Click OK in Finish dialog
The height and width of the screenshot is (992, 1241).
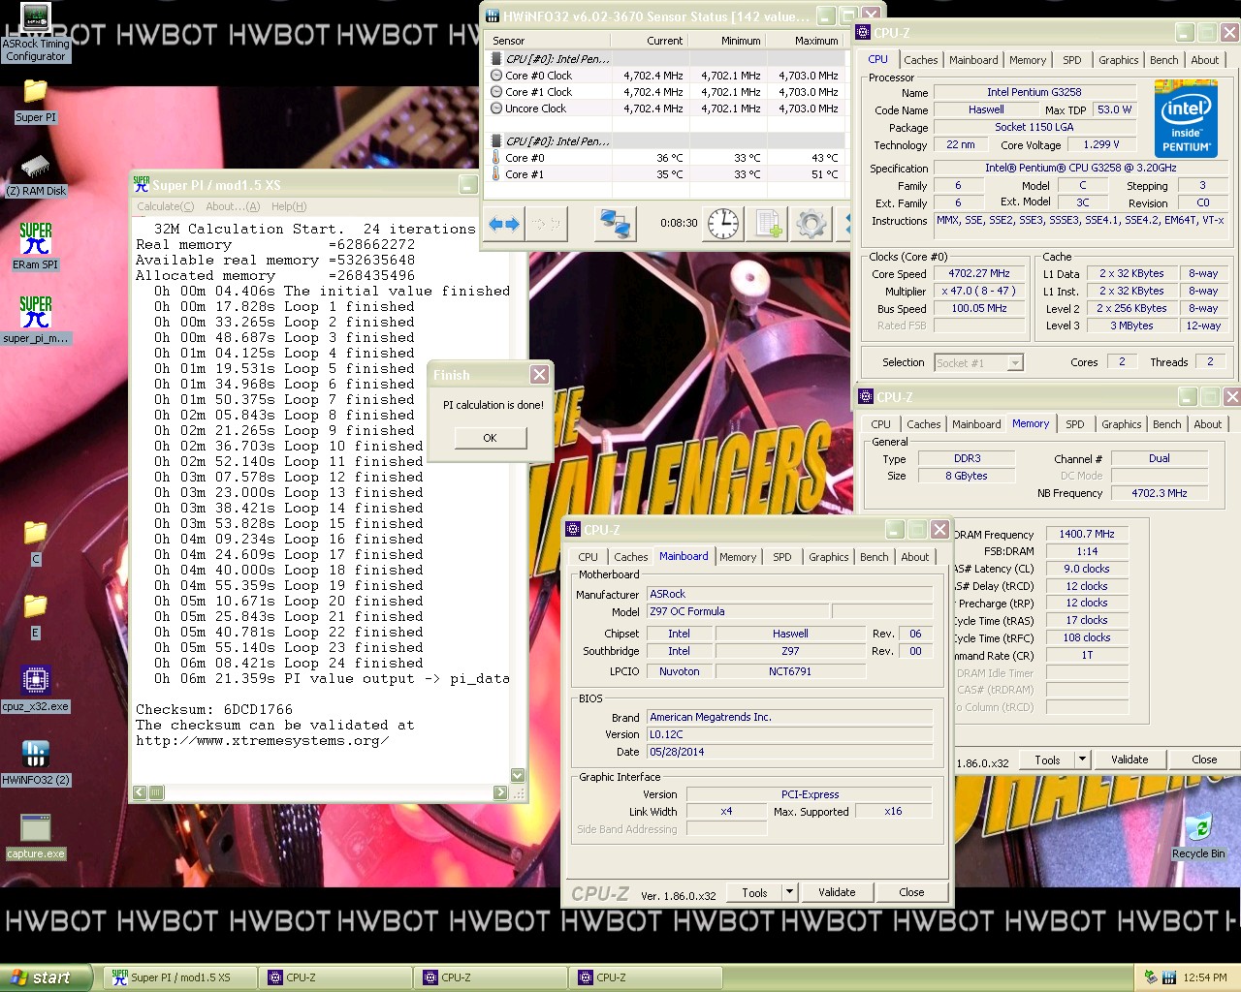(x=491, y=438)
